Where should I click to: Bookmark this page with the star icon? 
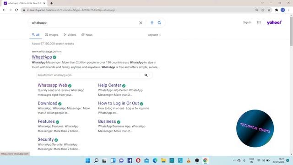[x=269, y=10]
